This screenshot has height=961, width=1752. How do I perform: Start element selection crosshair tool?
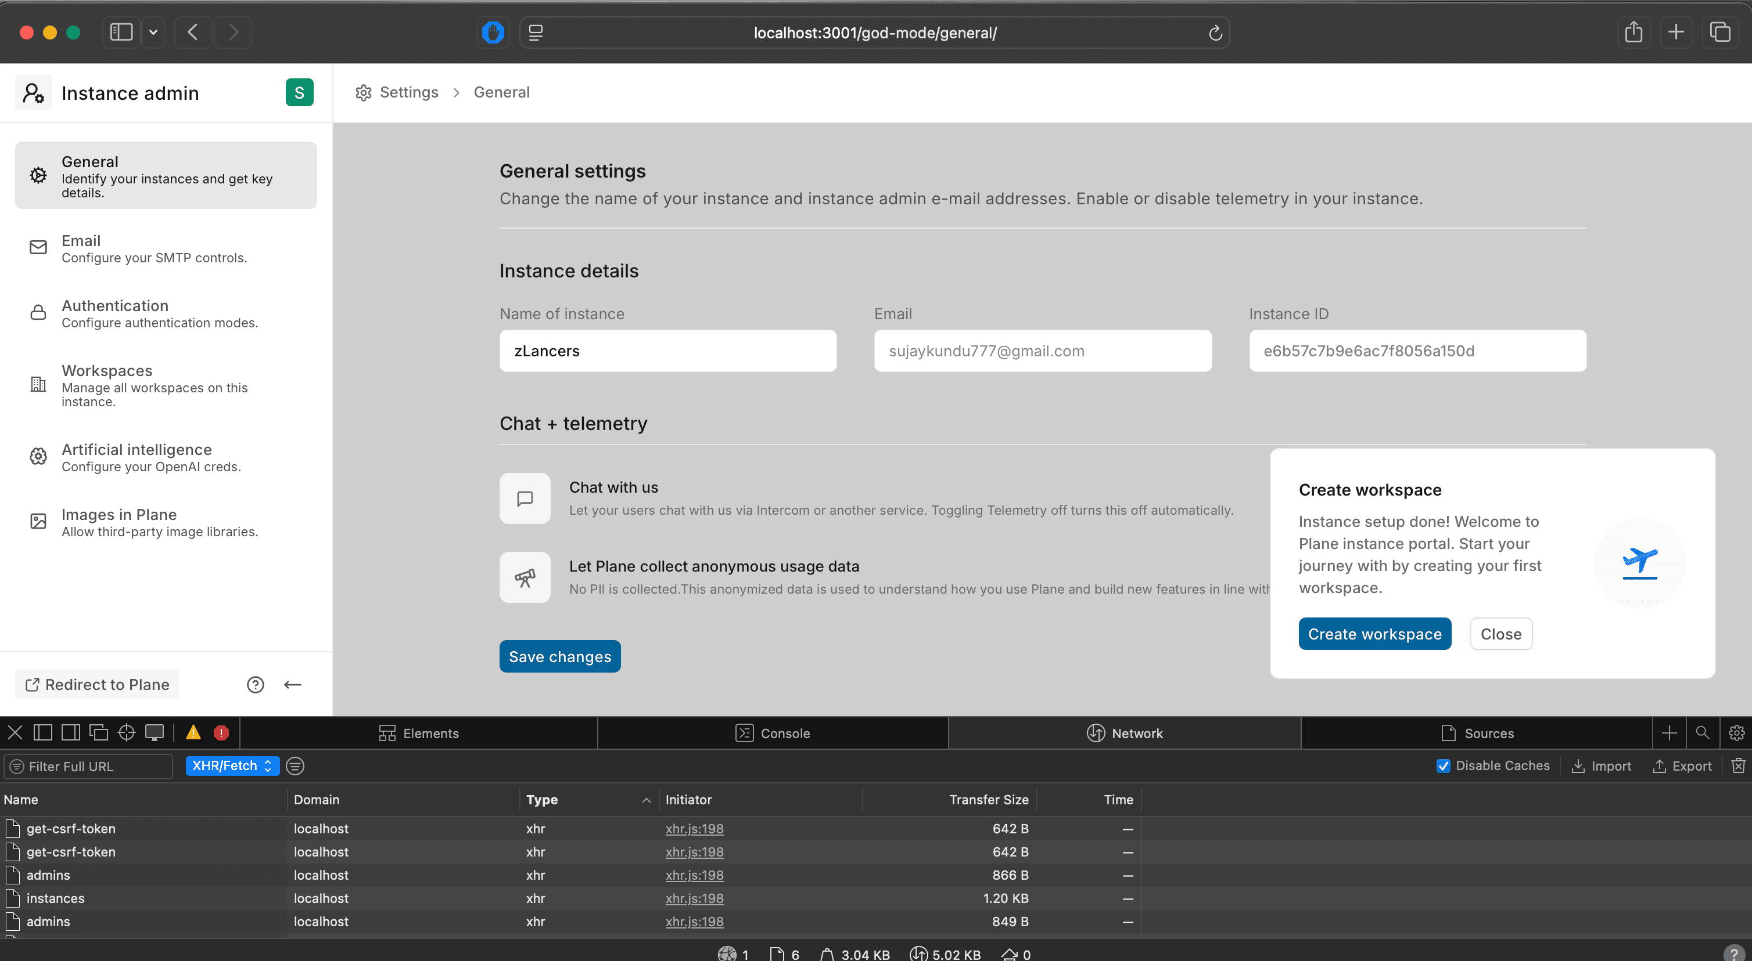click(127, 732)
